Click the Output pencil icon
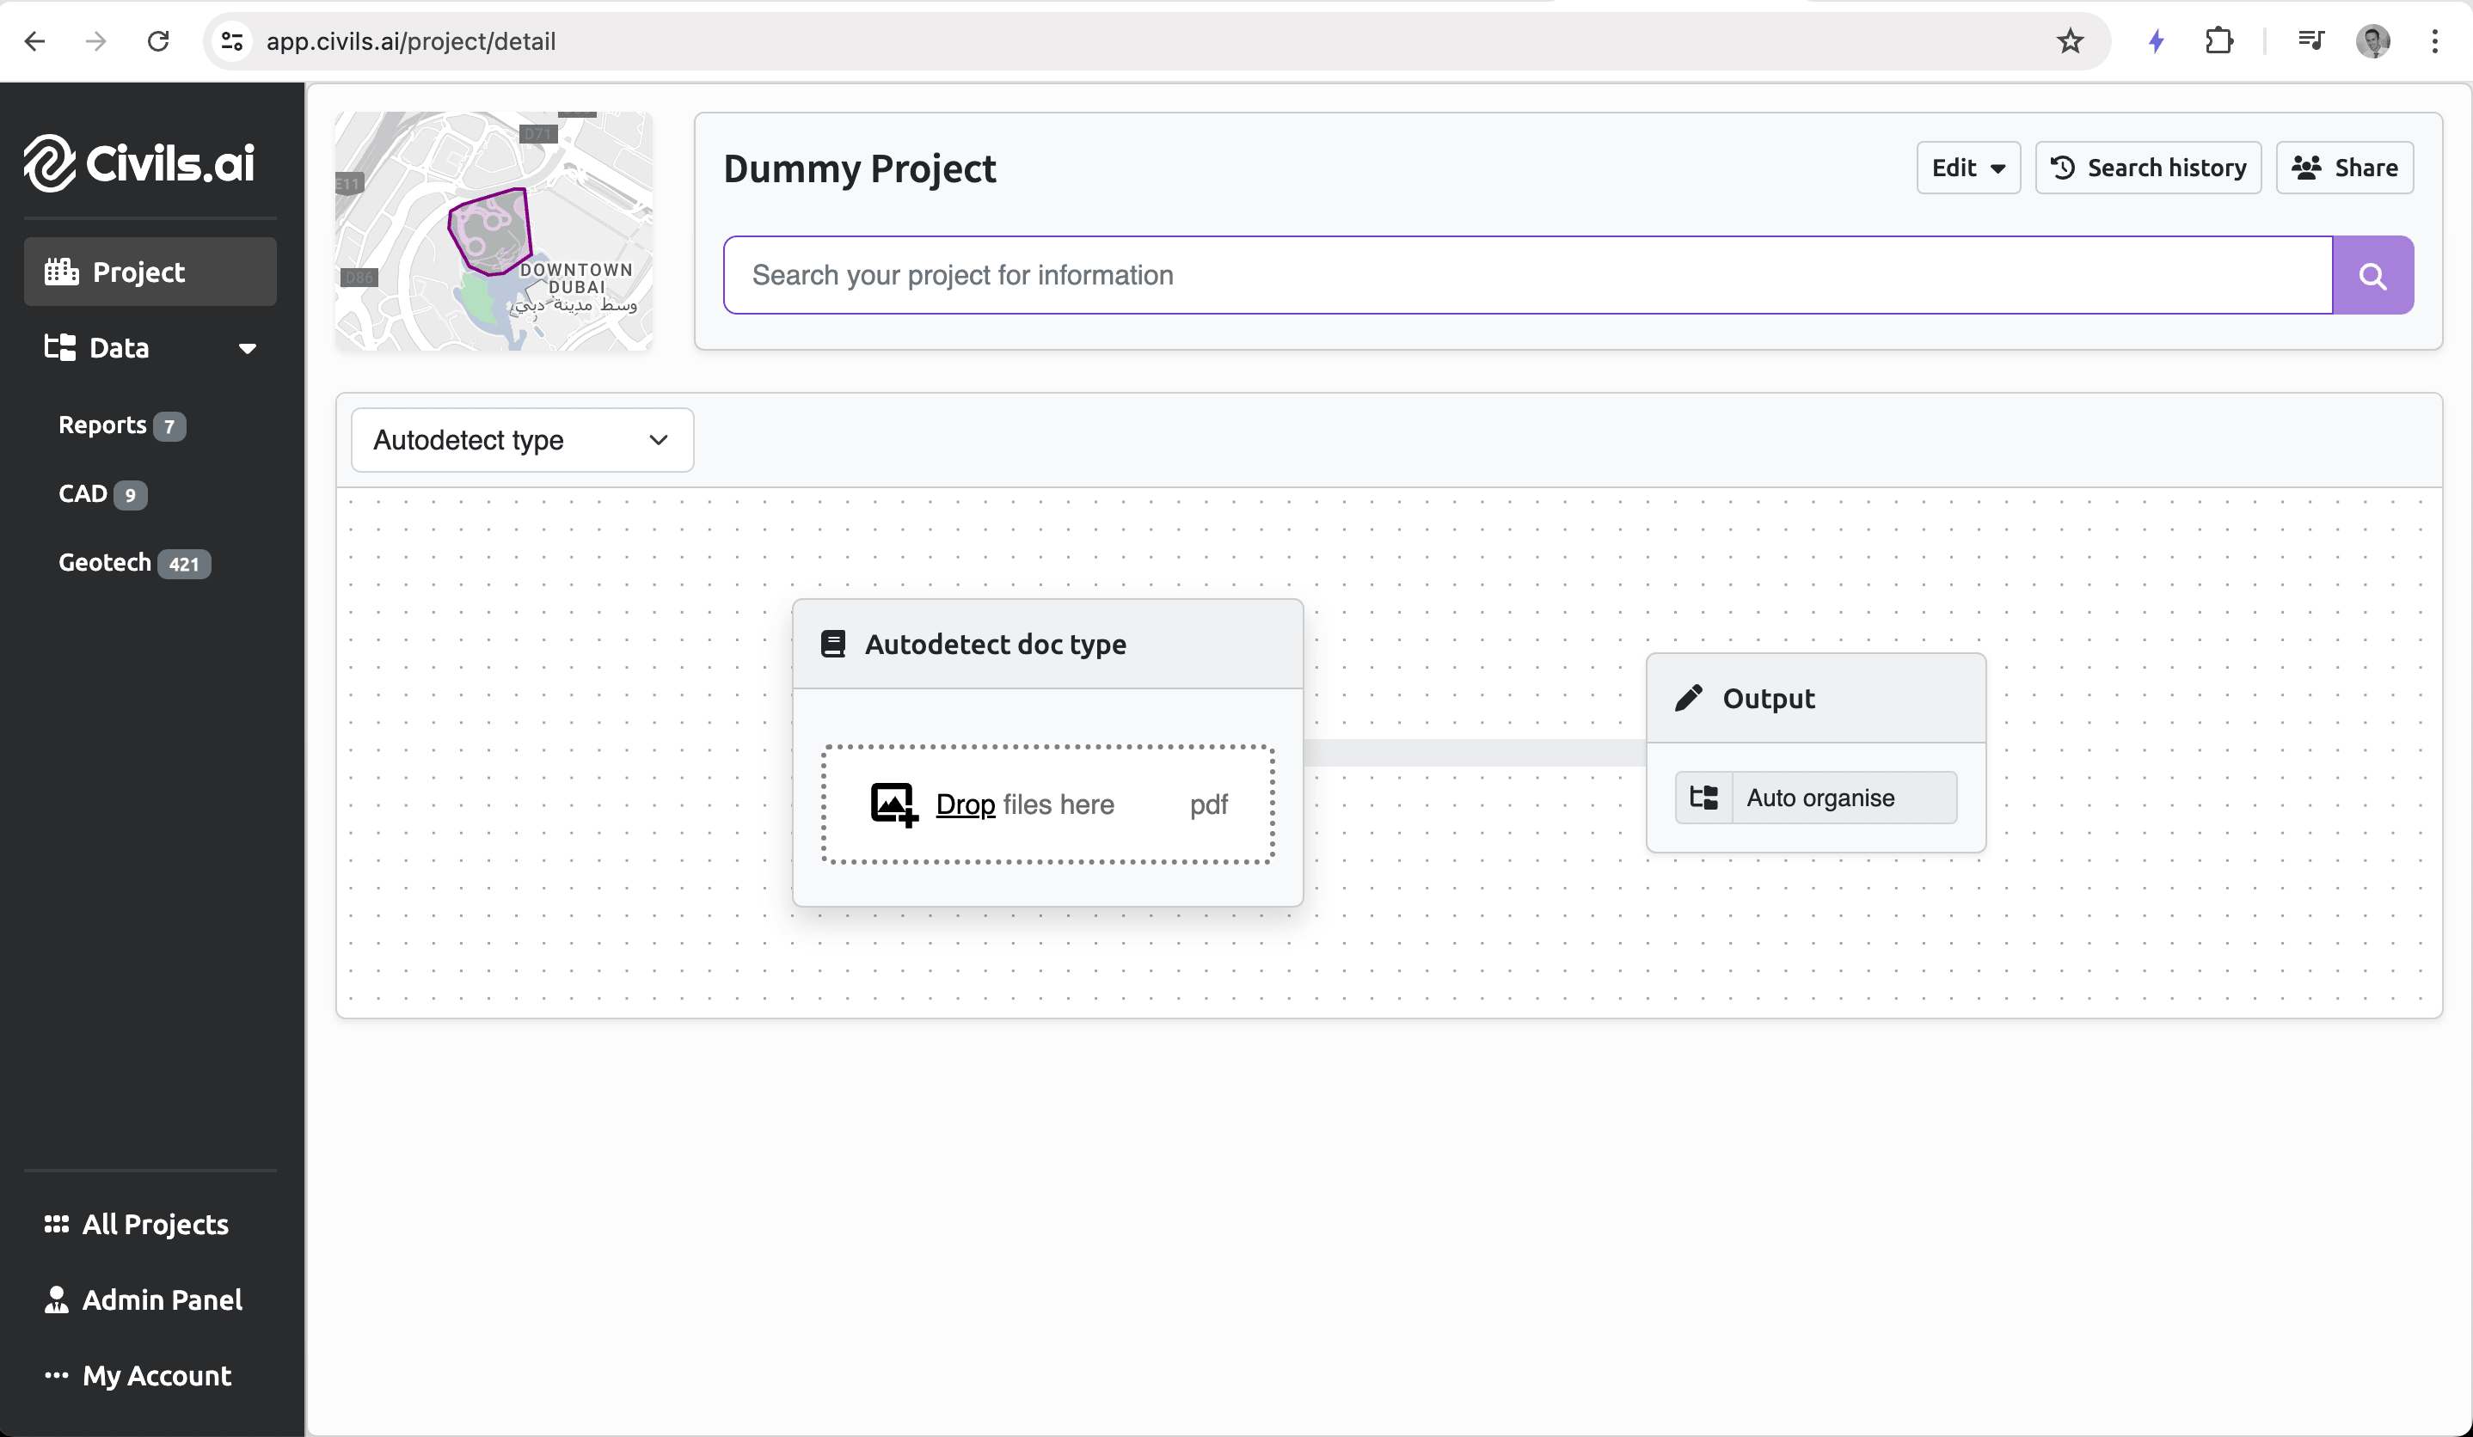Image resolution: width=2473 pixels, height=1437 pixels. 1689,698
